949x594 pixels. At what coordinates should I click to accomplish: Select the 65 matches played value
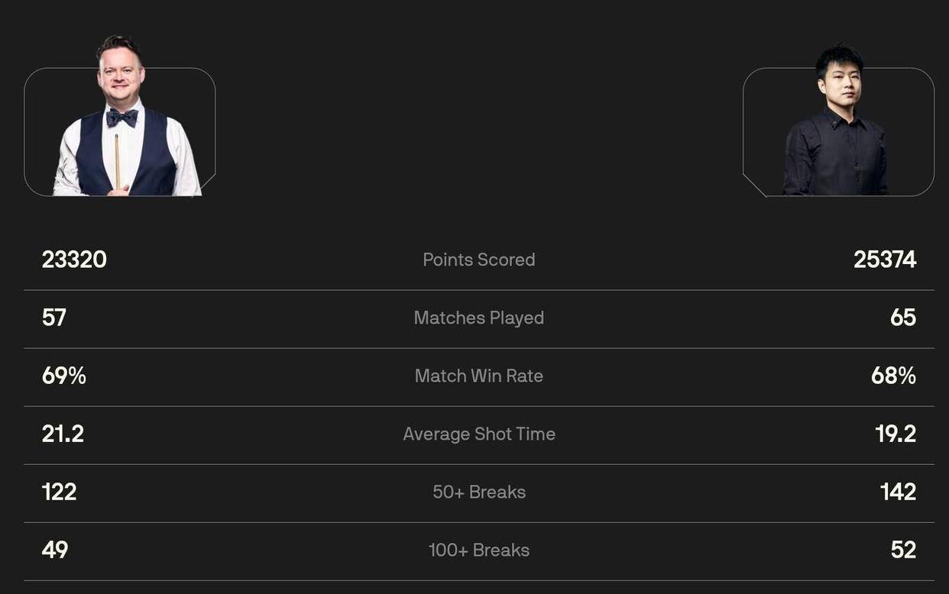[903, 318]
